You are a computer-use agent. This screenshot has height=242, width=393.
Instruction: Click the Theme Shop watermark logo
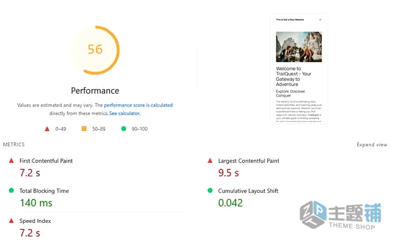(x=340, y=215)
